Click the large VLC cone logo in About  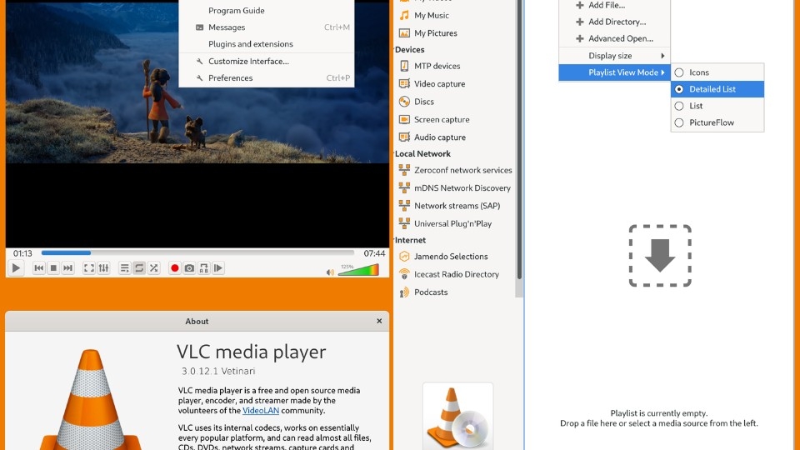tap(91, 401)
